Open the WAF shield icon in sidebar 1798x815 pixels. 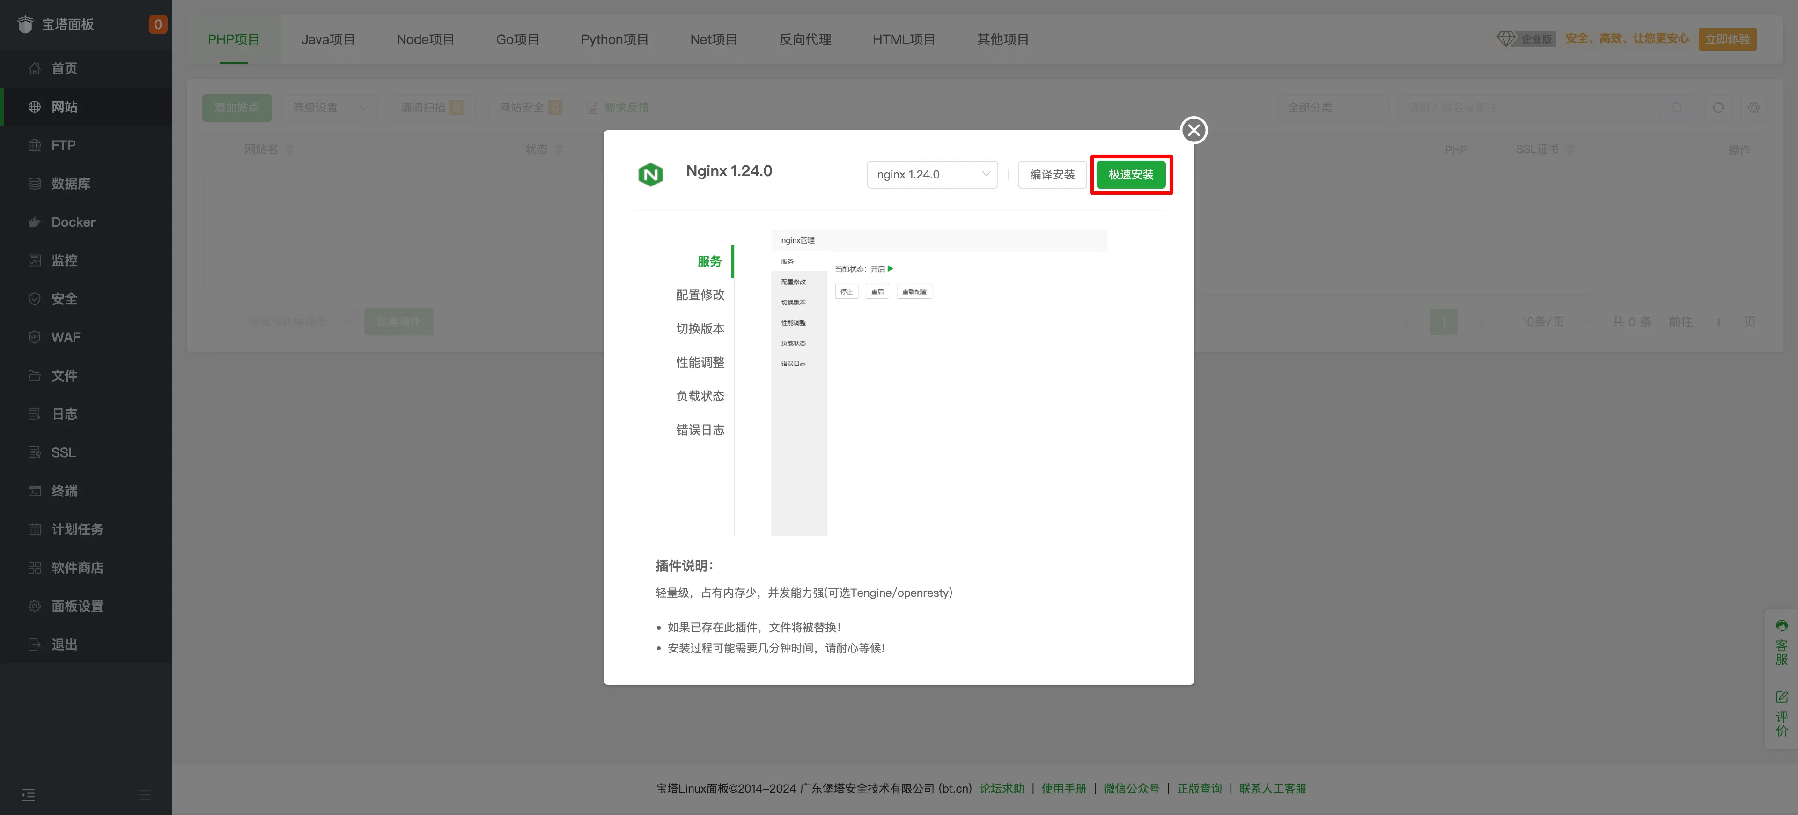34,337
